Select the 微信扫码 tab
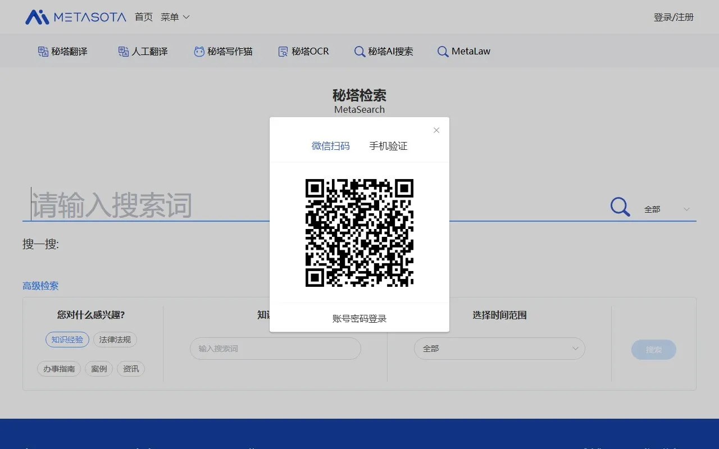719x449 pixels. point(330,146)
